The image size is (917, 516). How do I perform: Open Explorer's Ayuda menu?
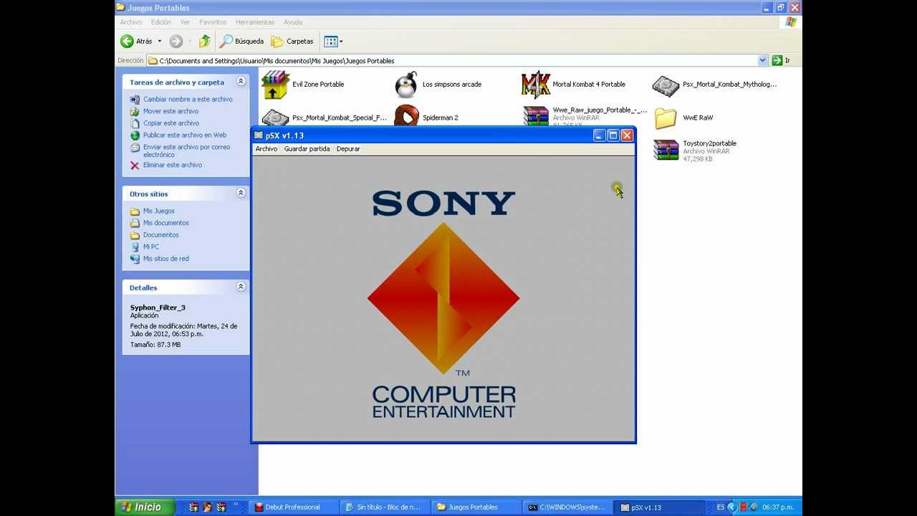click(293, 22)
